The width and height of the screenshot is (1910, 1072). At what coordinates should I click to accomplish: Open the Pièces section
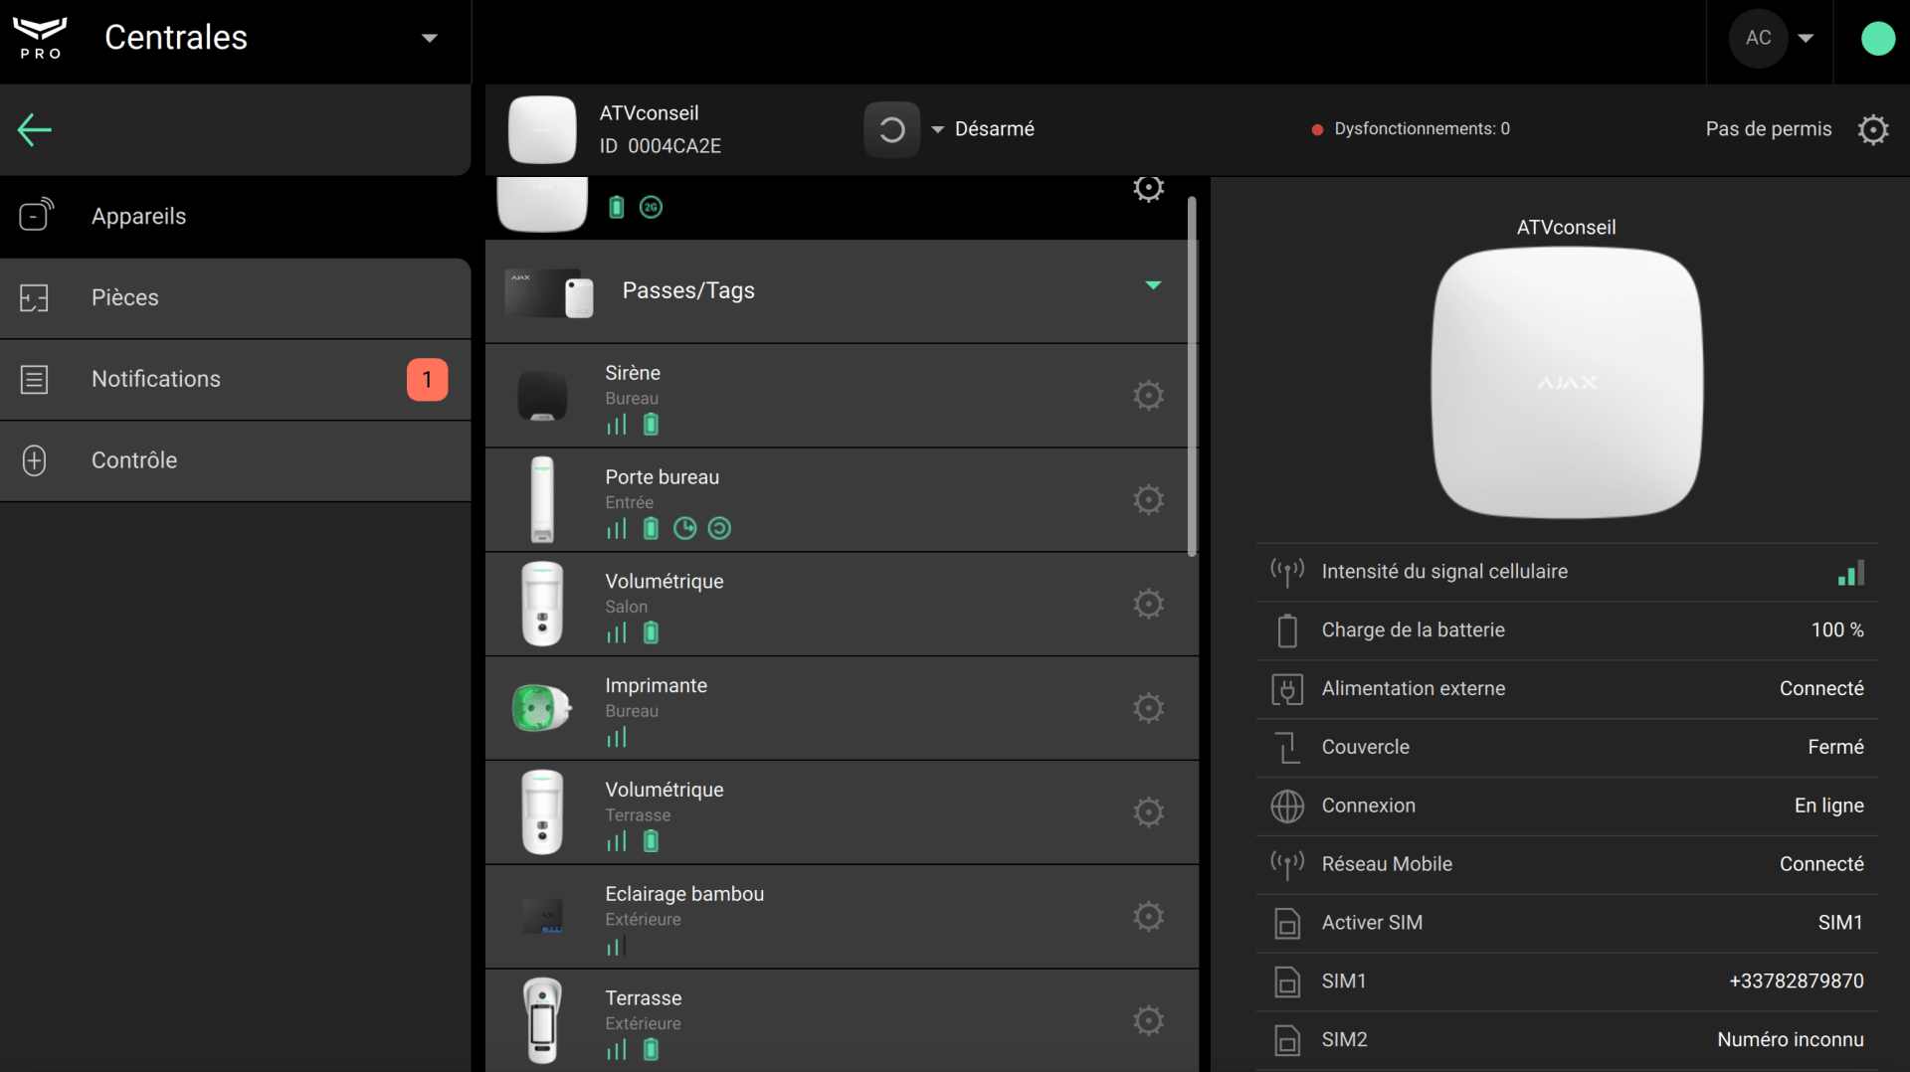pos(235,298)
